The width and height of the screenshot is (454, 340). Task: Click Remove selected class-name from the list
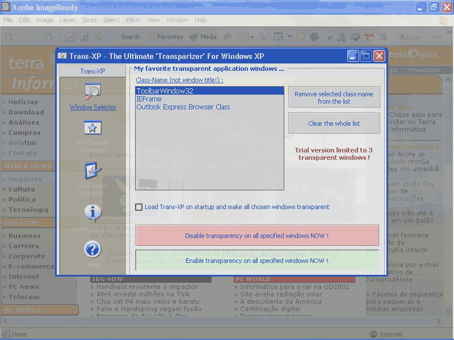coord(334,97)
